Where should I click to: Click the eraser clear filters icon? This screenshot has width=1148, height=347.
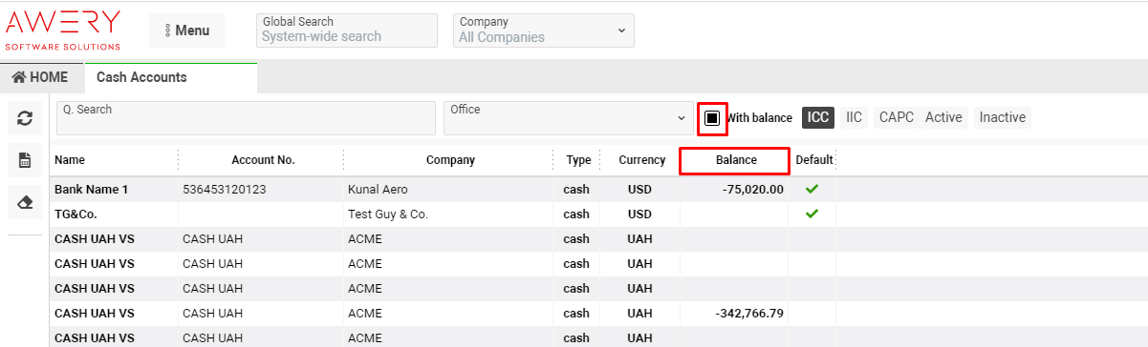pyautogui.click(x=26, y=203)
